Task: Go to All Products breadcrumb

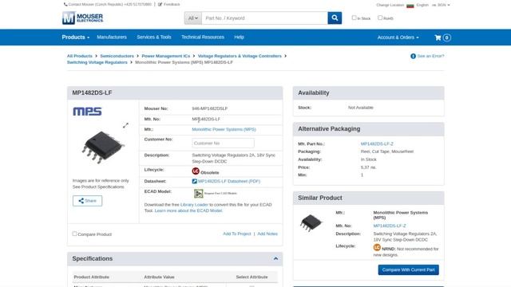Action: point(80,56)
